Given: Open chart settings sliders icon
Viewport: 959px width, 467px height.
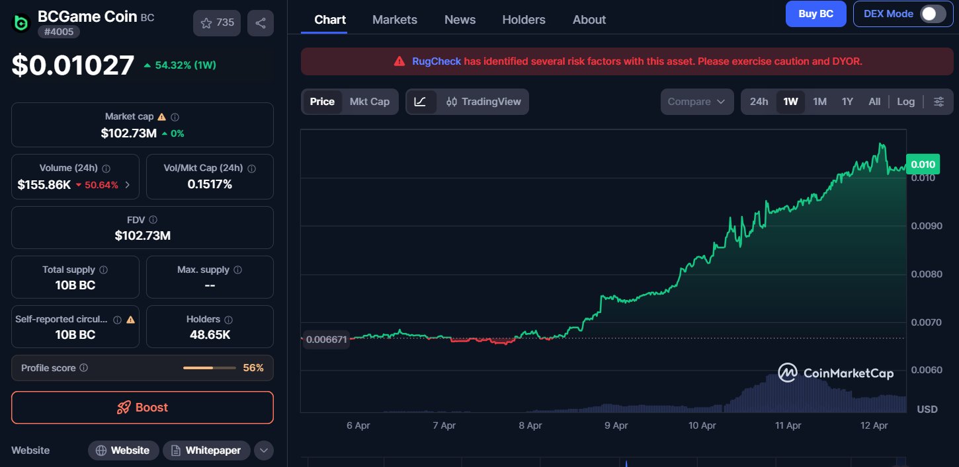Looking at the screenshot, I should [938, 102].
